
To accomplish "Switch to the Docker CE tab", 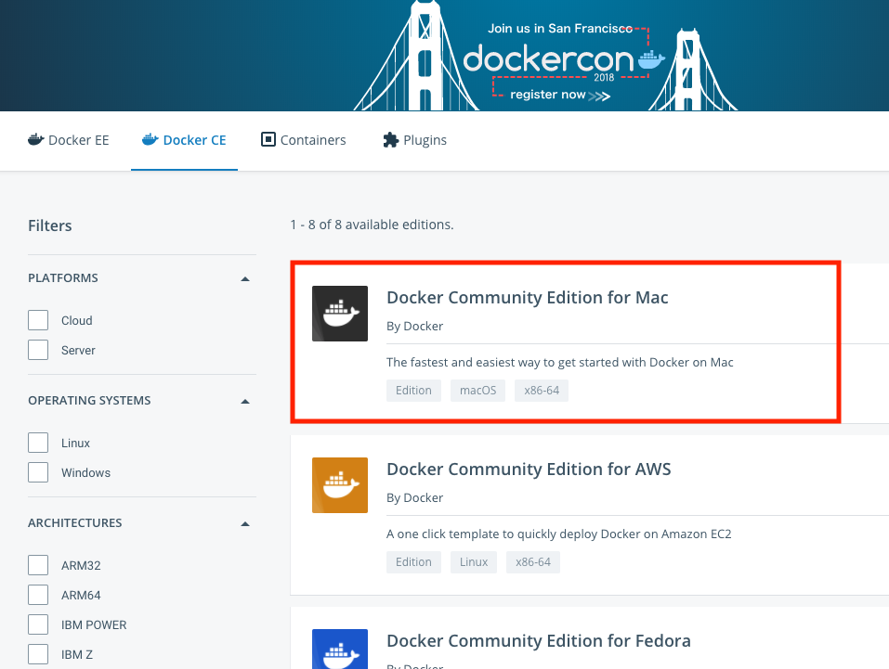I will [184, 140].
